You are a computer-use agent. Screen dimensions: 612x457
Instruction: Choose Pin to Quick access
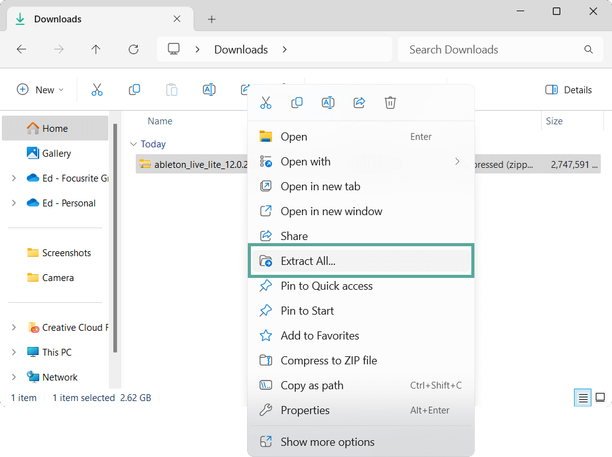[361, 286]
